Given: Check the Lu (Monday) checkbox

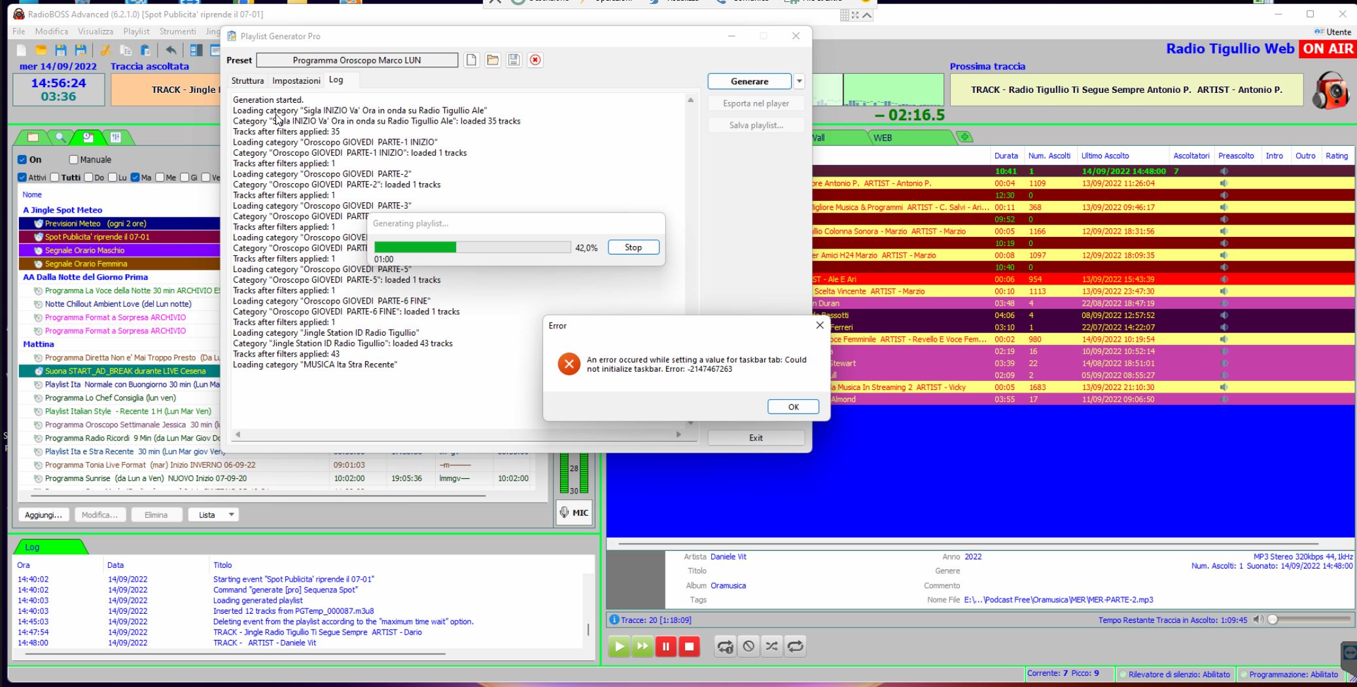Looking at the screenshot, I should pos(113,177).
